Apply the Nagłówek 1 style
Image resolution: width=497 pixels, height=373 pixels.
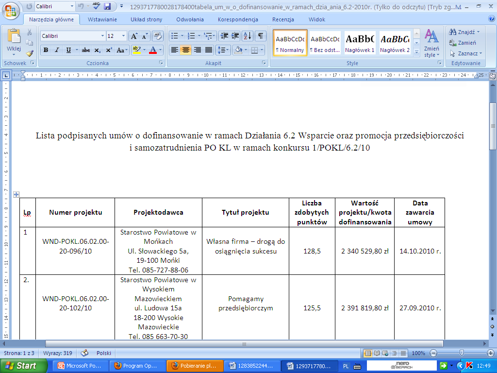[360, 43]
